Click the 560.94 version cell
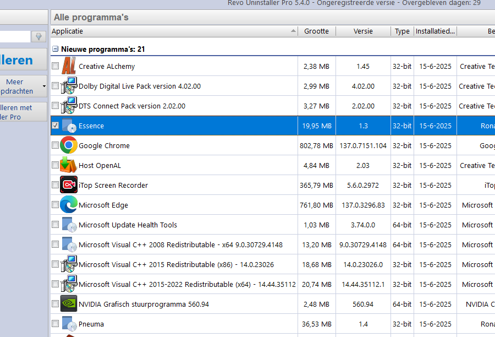Screen dimensions: 495x337 coord(363,304)
